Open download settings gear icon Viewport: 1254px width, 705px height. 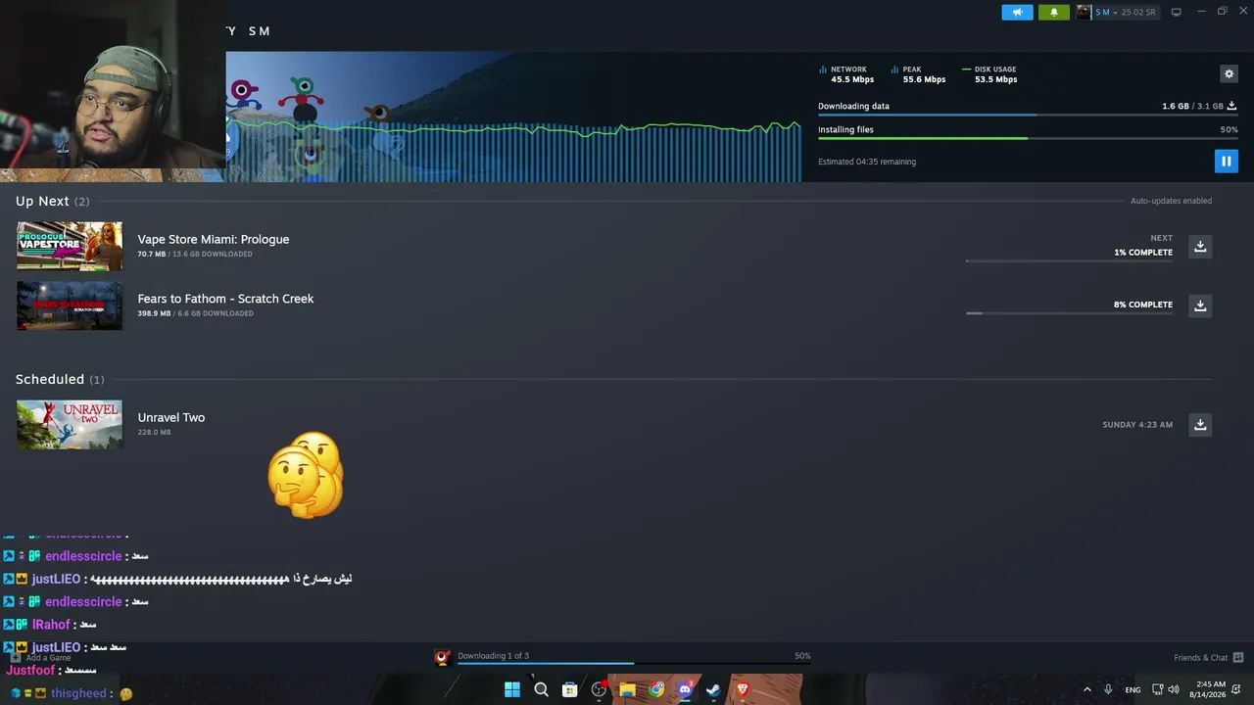(1229, 73)
